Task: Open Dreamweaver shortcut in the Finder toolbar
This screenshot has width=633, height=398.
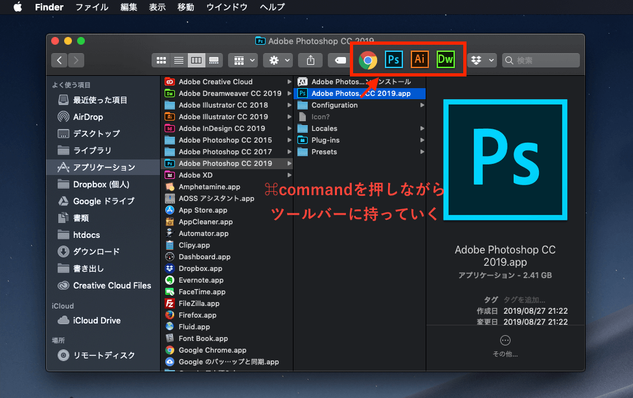Action: [x=445, y=60]
